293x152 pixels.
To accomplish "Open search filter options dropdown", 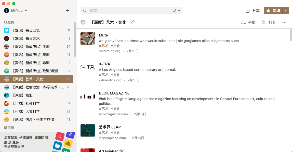I will click(176, 11).
